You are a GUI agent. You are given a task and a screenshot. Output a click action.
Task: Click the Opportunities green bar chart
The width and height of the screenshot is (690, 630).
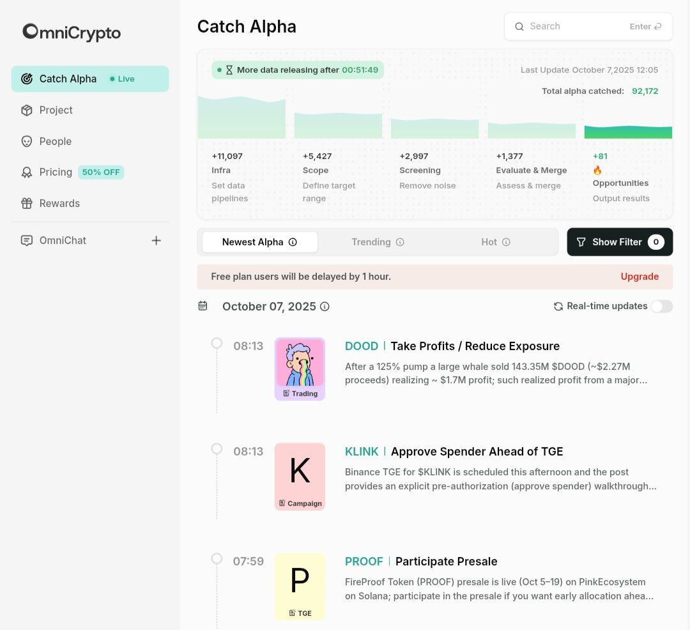coord(628,132)
